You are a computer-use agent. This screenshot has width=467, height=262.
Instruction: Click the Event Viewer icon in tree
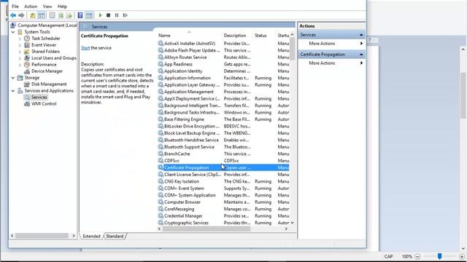(27, 45)
